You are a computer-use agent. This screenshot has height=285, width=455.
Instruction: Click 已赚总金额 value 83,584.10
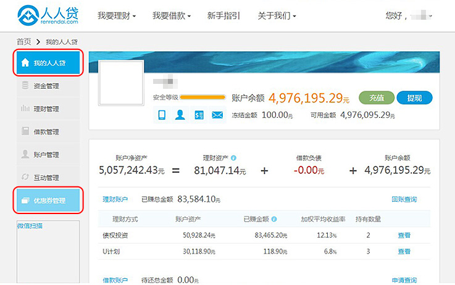199,199
